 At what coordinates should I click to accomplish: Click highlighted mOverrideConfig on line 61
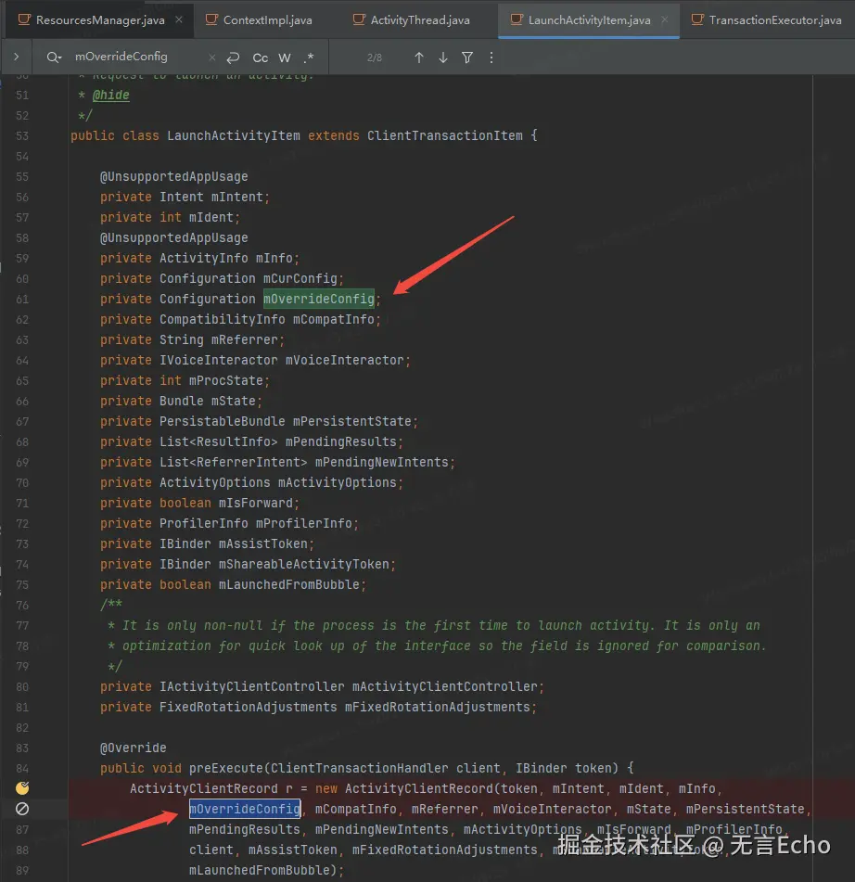(318, 299)
